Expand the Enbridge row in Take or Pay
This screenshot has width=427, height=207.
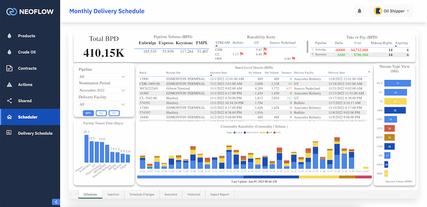[x=313, y=50]
